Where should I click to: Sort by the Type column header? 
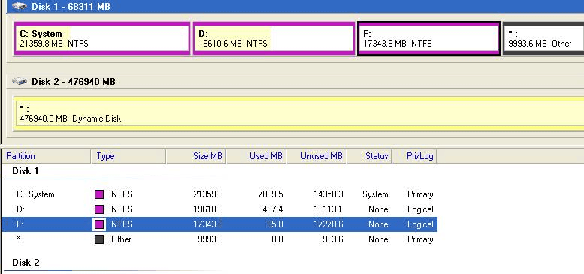129,156
